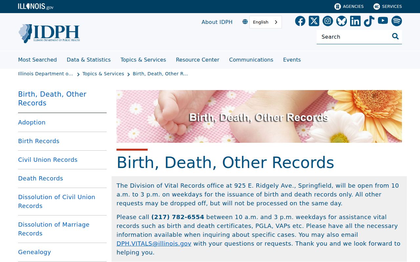420x262 pixels.
Task: Open the Spotify social icon
Action: [397, 21]
